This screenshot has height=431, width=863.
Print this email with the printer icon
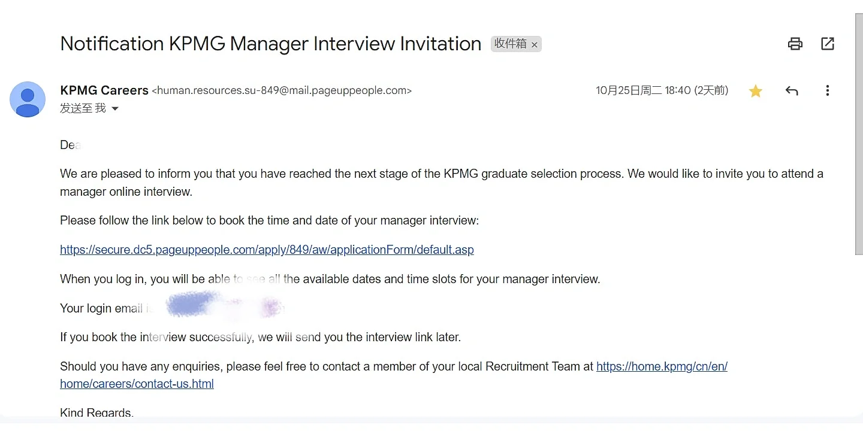(795, 44)
